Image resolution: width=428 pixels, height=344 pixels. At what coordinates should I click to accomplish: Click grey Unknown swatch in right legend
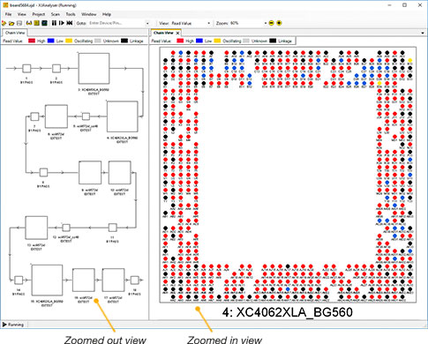tap(246, 41)
